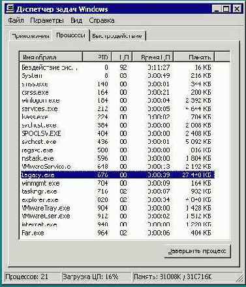
Task: Open the Справка menu
Action: point(102,20)
